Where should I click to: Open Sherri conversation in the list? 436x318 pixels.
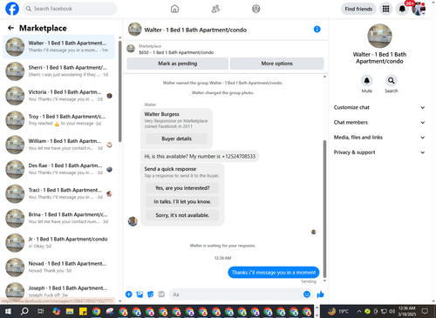[58, 71]
